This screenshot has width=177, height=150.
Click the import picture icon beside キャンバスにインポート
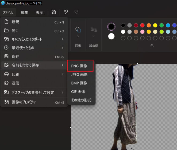(x=6, y=39)
